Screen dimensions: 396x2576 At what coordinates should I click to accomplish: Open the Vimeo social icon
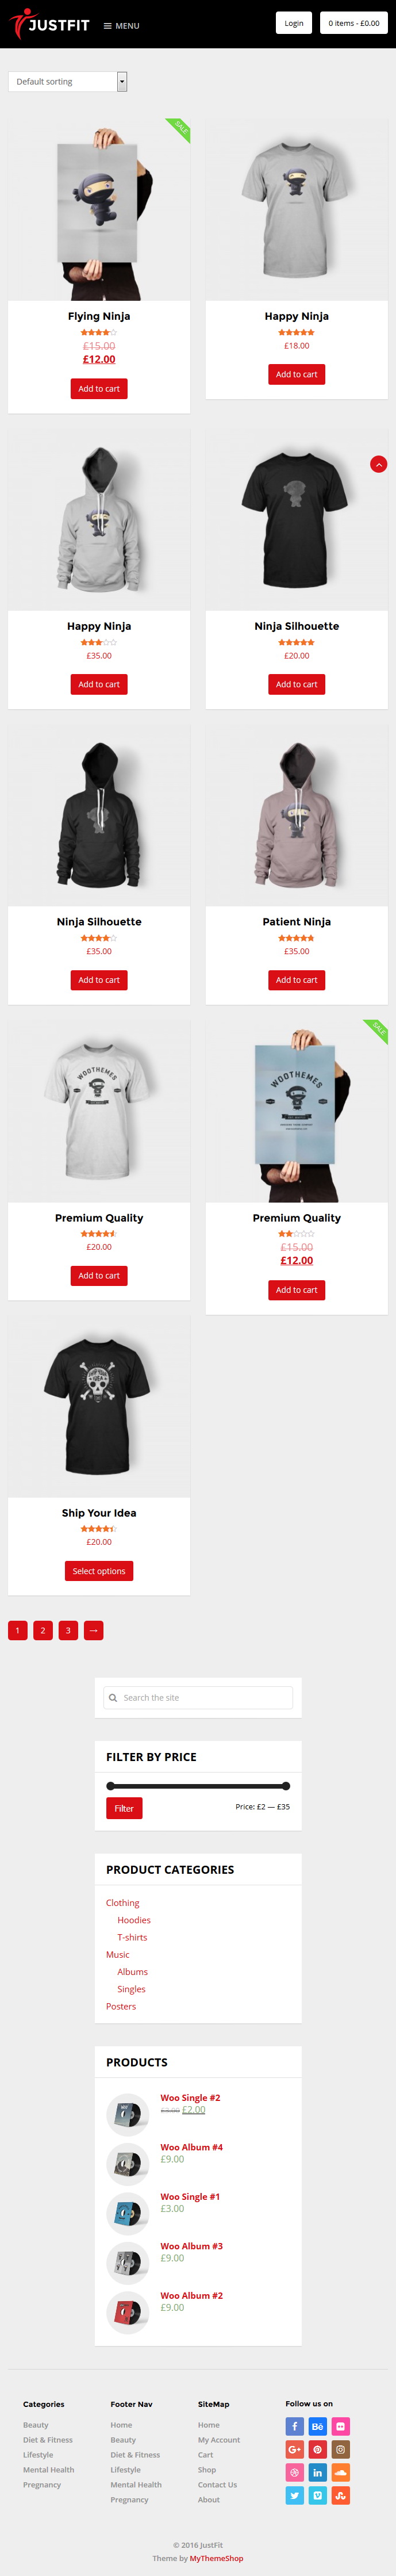(317, 2495)
